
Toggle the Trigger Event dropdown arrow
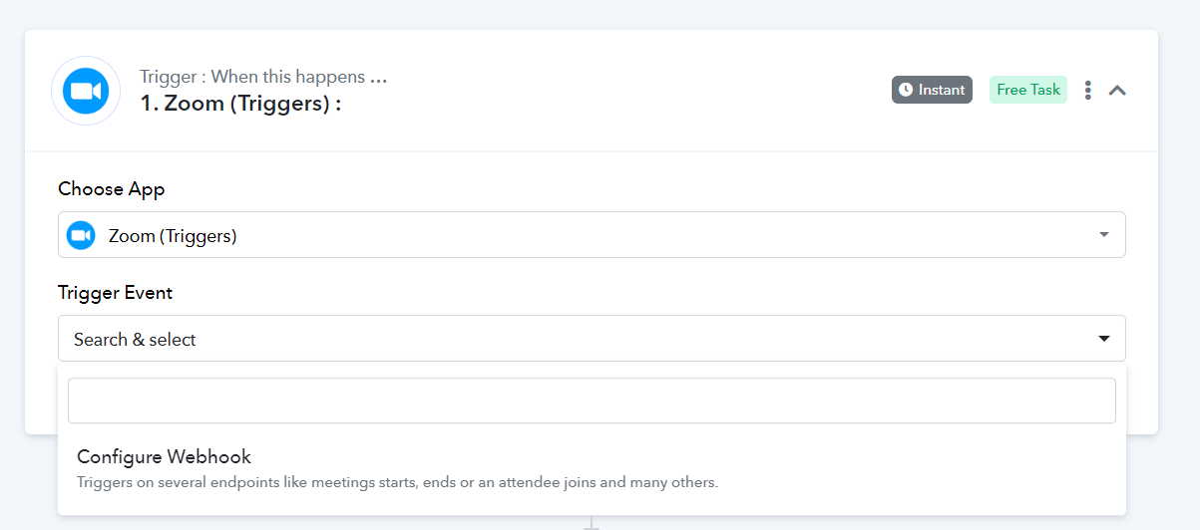tap(1104, 339)
